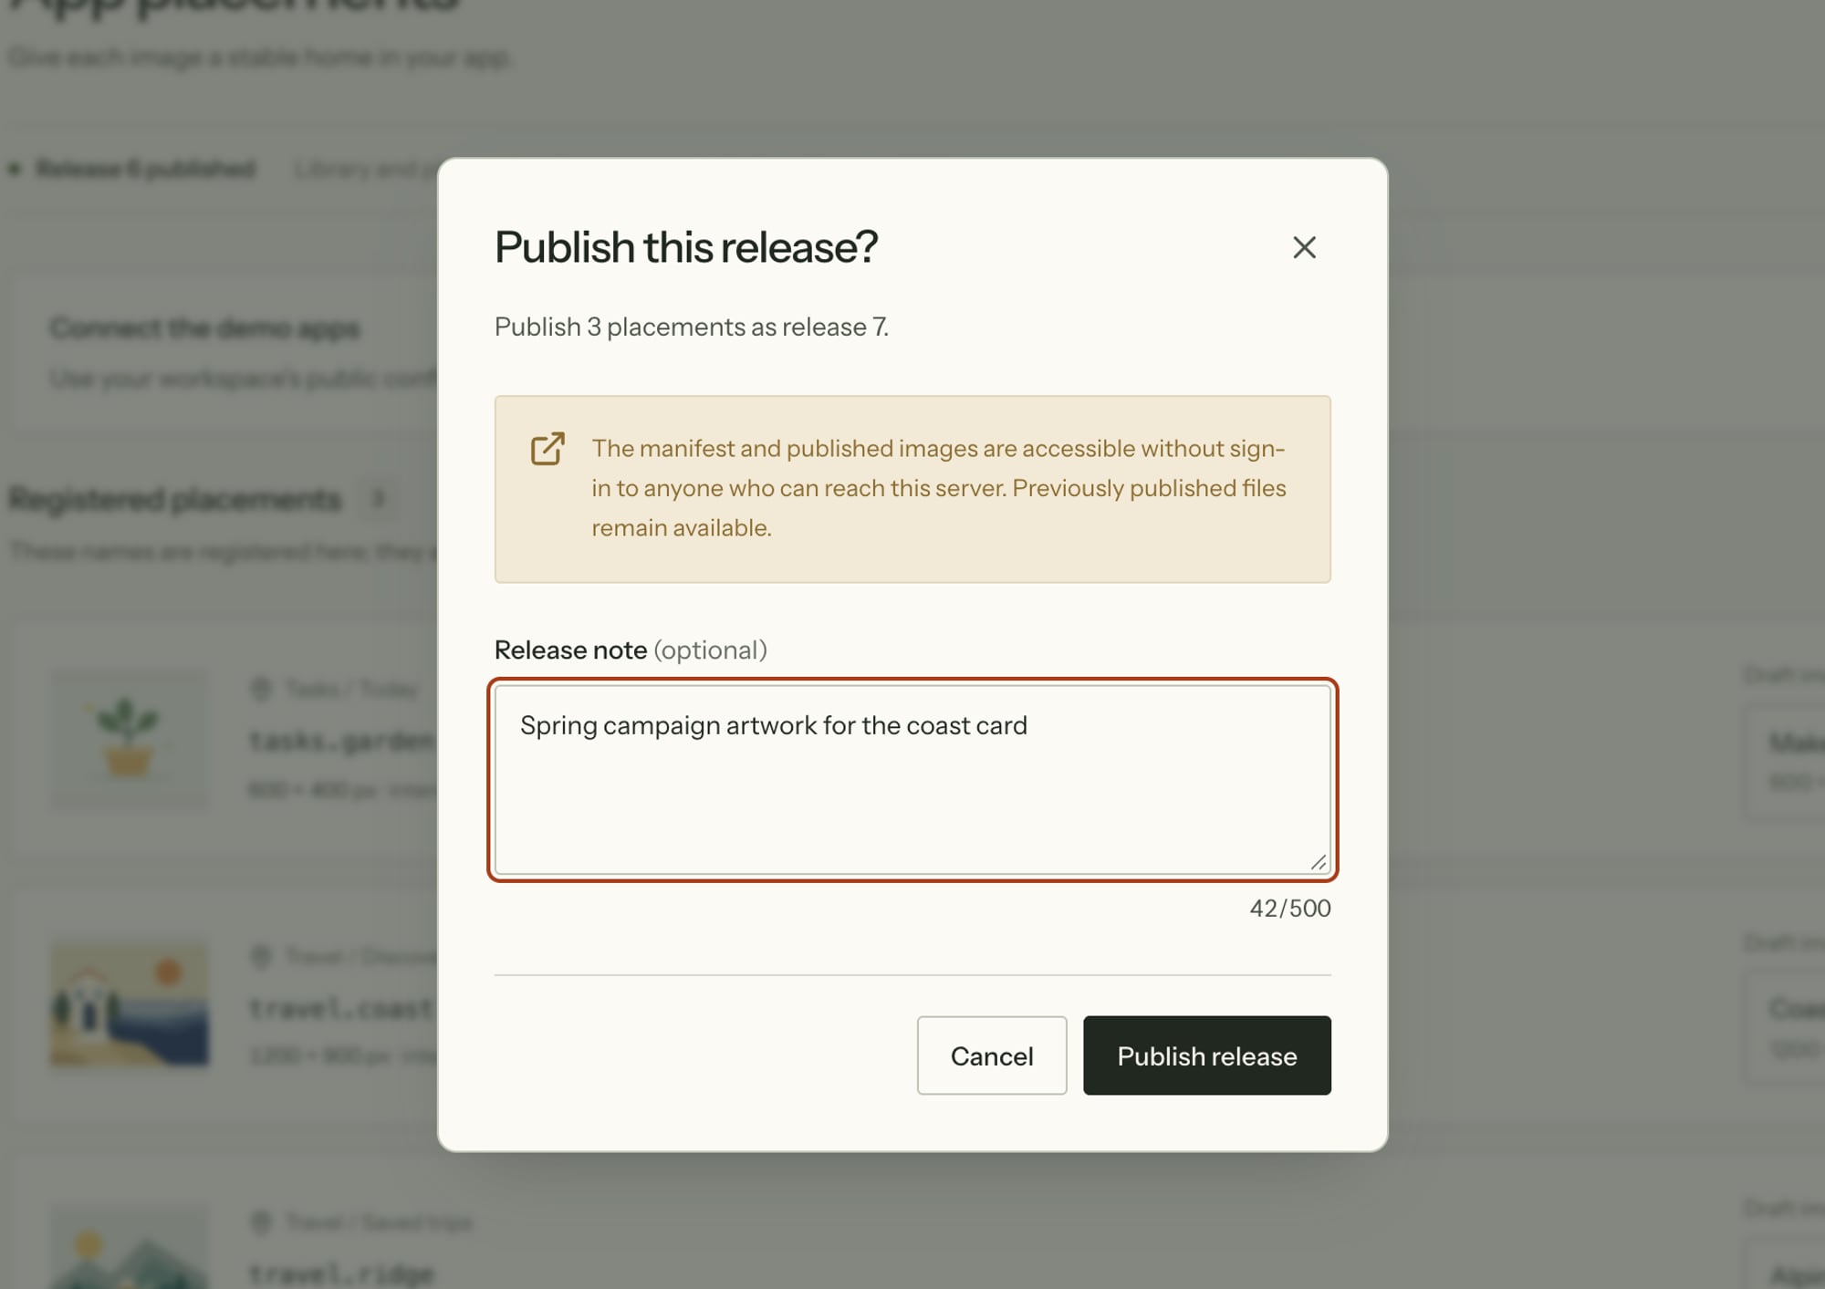The width and height of the screenshot is (1825, 1289).
Task: Click the 'Registered placements' heading
Action: (174, 499)
